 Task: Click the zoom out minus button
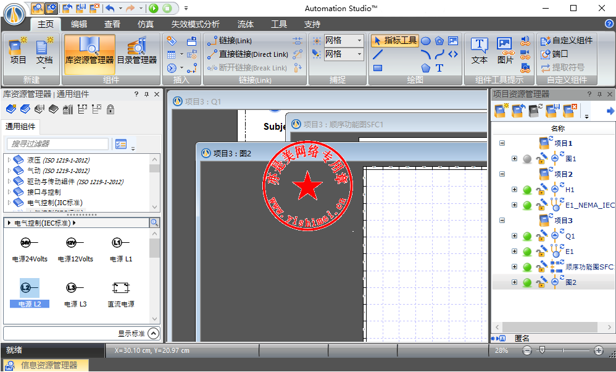point(527,350)
